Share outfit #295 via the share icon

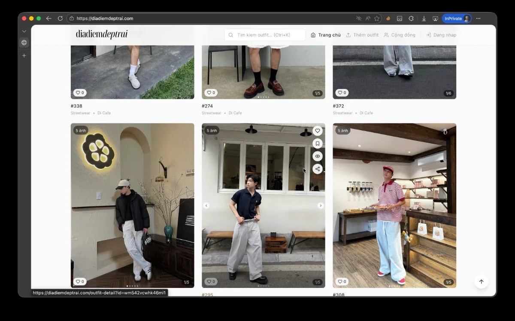pyautogui.click(x=317, y=169)
